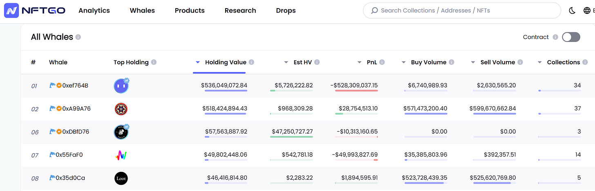Click rainbow collection icon for 0x55FaF0
This screenshot has height=191, width=595.
(x=121, y=155)
